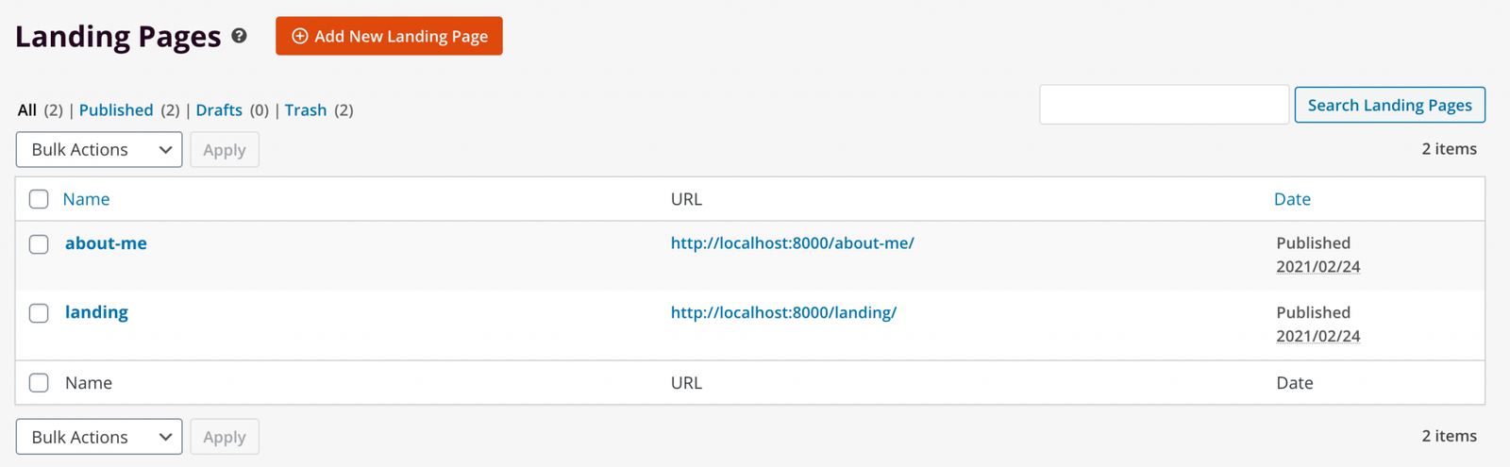Sort table by Date column header
The width and height of the screenshot is (1510, 467).
[x=1292, y=199]
